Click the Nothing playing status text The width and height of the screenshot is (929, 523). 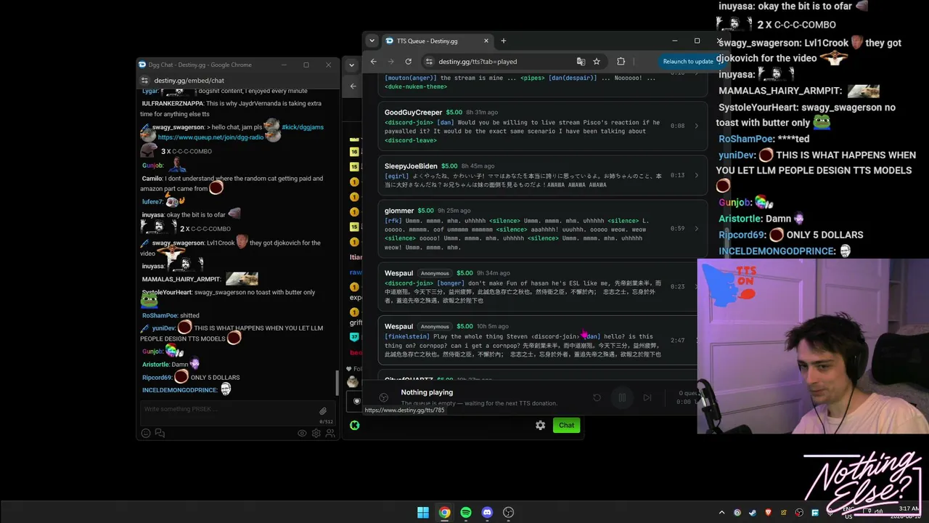[x=427, y=392]
